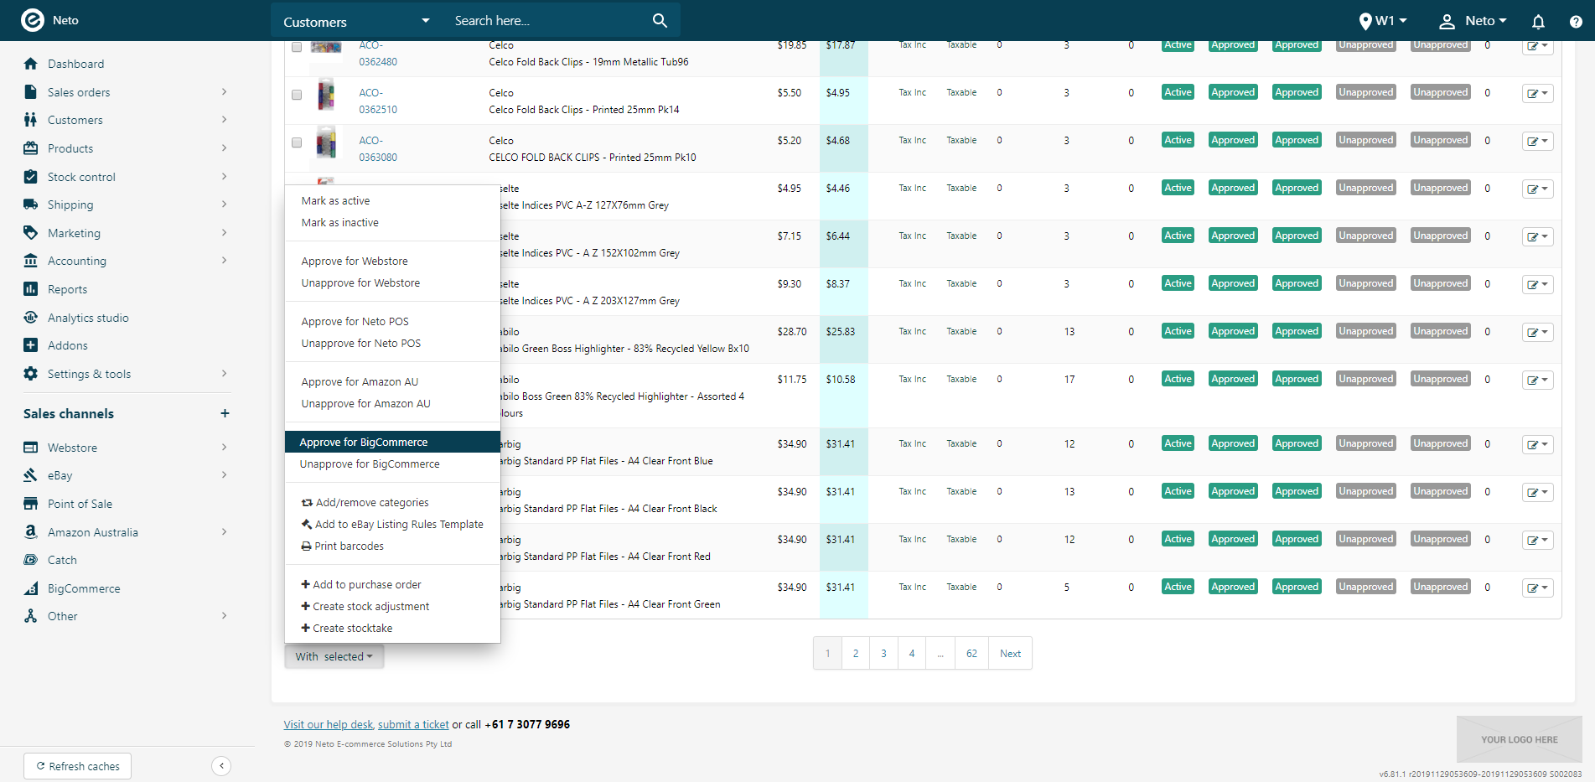Click the Webstore channel icon

point(31,448)
